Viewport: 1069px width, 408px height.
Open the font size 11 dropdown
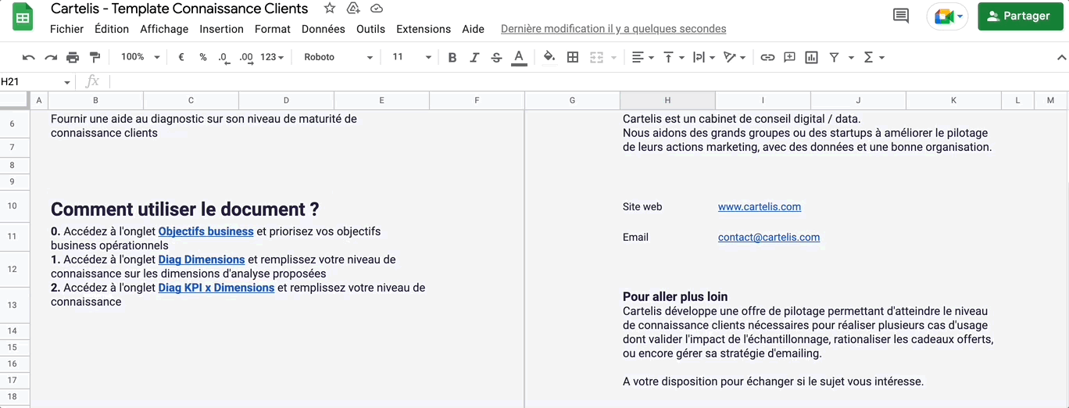[412, 57]
